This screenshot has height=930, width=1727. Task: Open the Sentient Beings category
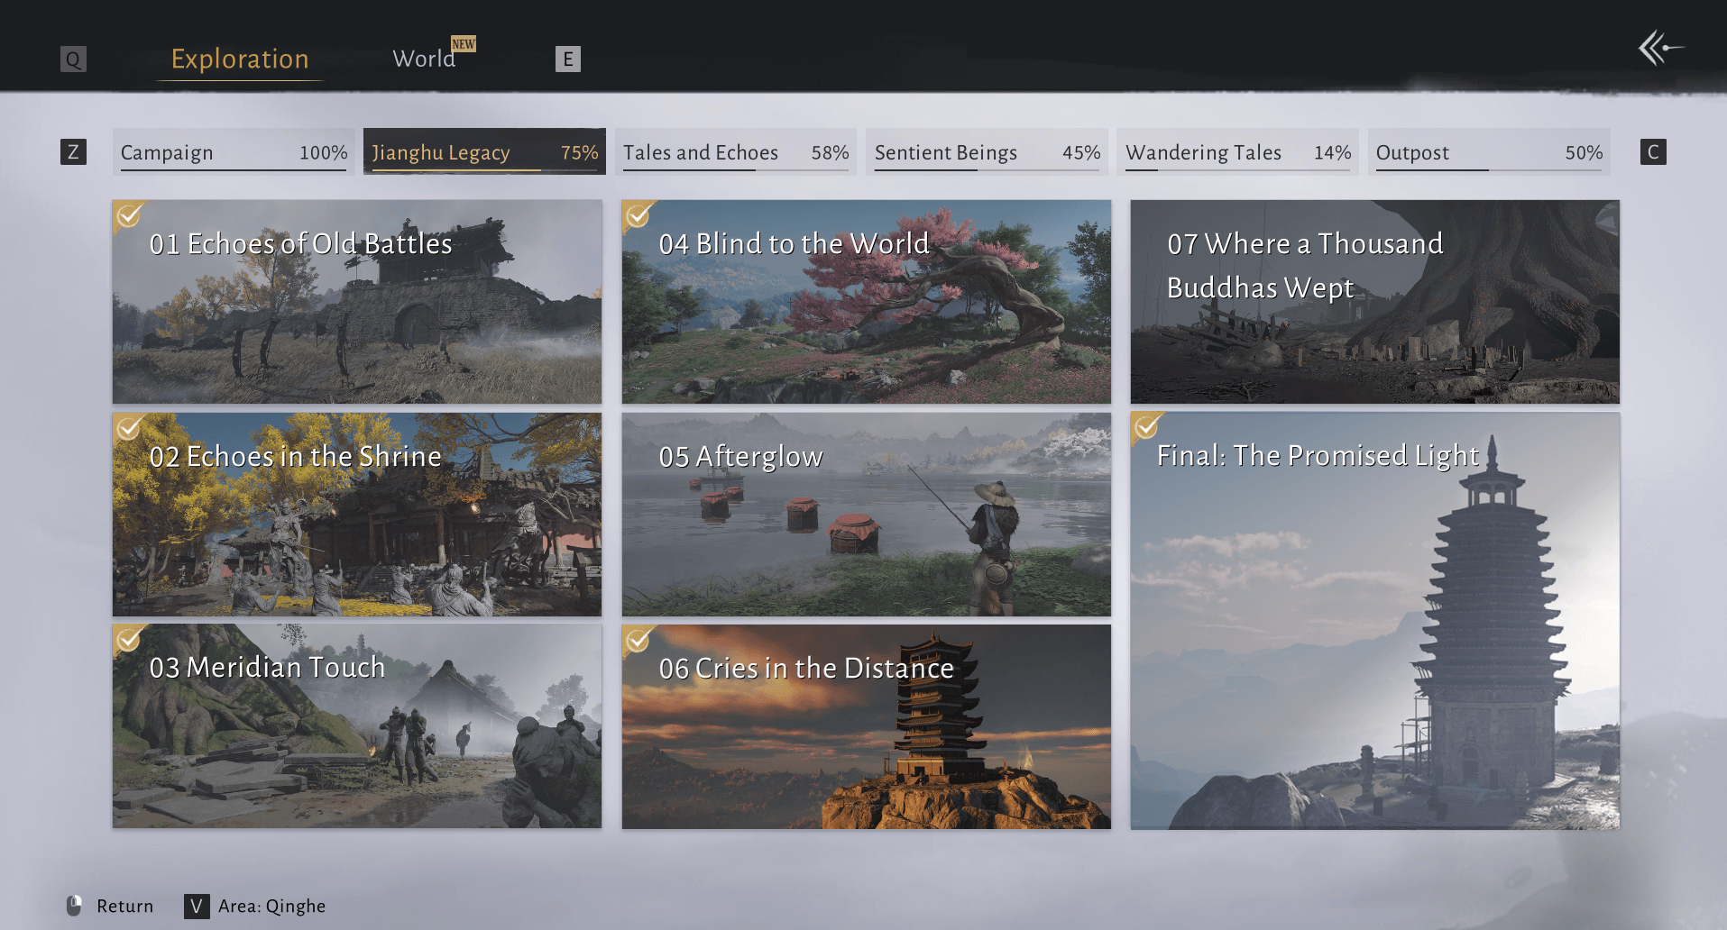pyautogui.click(x=987, y=152)
